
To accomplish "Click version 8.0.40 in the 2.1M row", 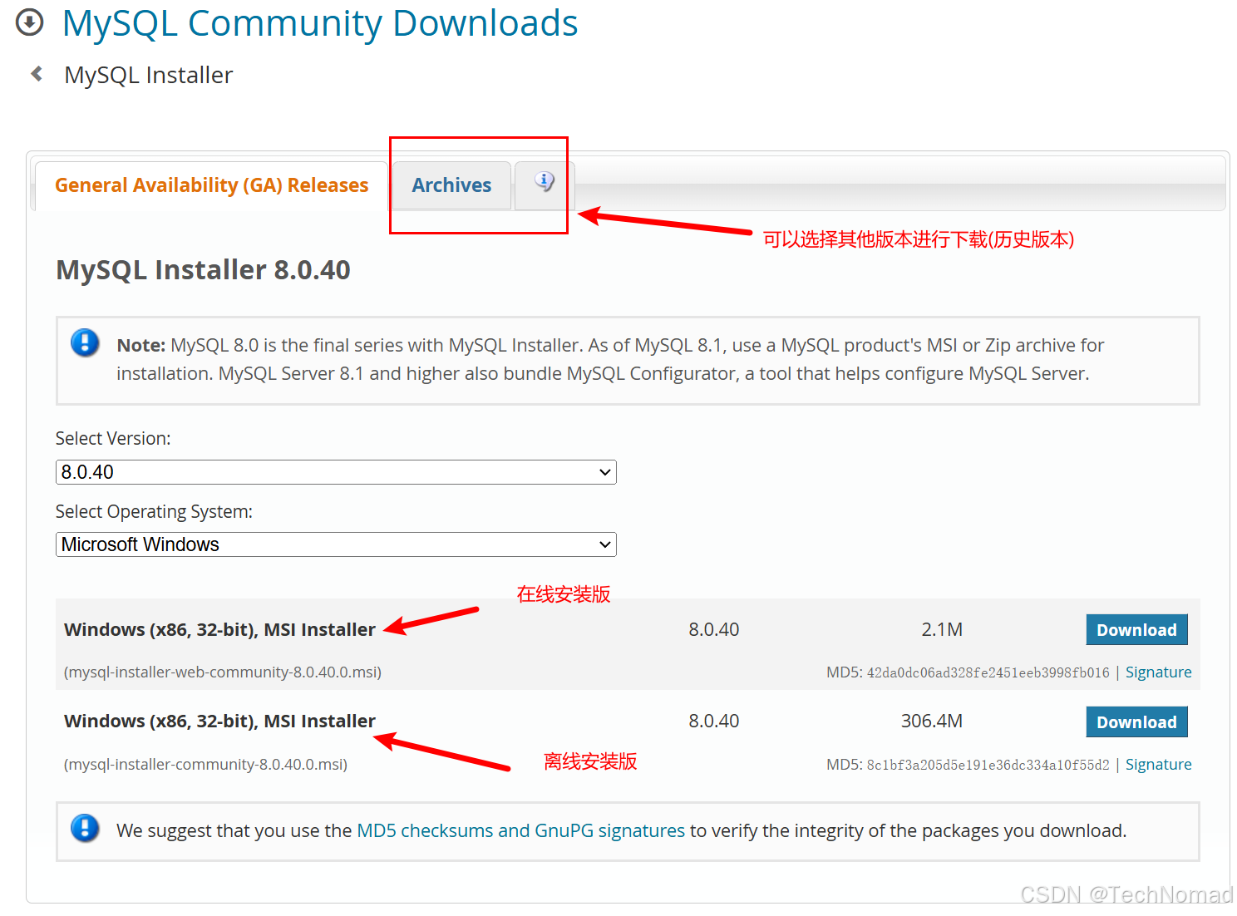I will (713, 630).
